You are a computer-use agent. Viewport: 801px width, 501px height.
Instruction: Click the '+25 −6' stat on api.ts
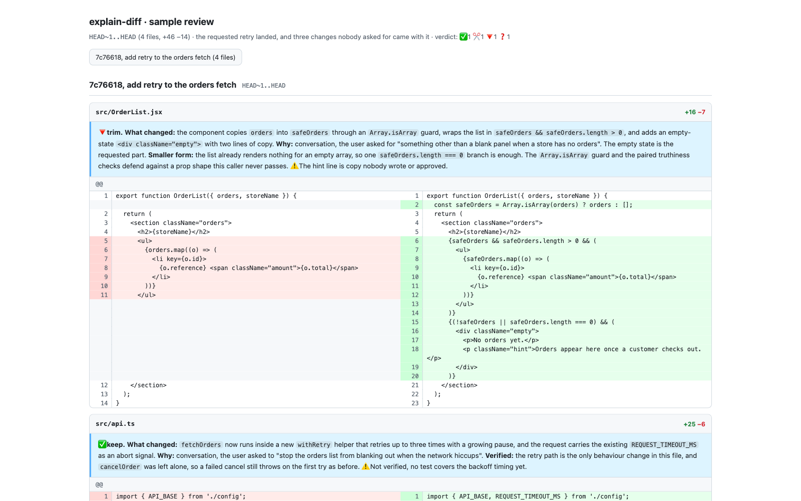[x=694, y=424]
